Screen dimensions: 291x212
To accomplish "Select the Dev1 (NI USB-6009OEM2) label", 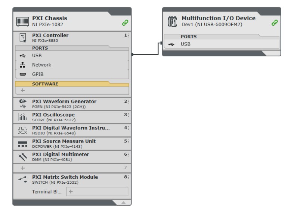I will point(212,25).
